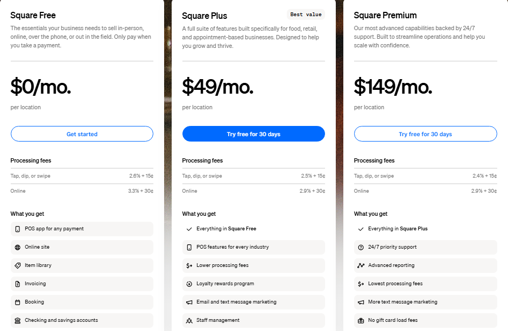Screen dimensions: 508x331
Task: Start Square Plus 30-day free trial
Action: [x=253, y=134]
